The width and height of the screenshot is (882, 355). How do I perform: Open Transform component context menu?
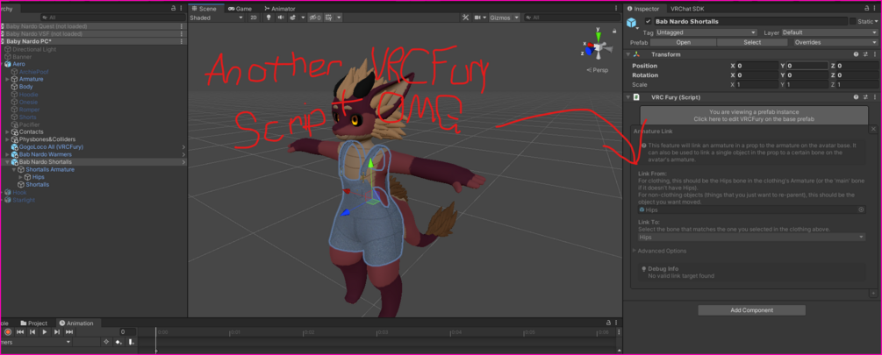point(873,54)
